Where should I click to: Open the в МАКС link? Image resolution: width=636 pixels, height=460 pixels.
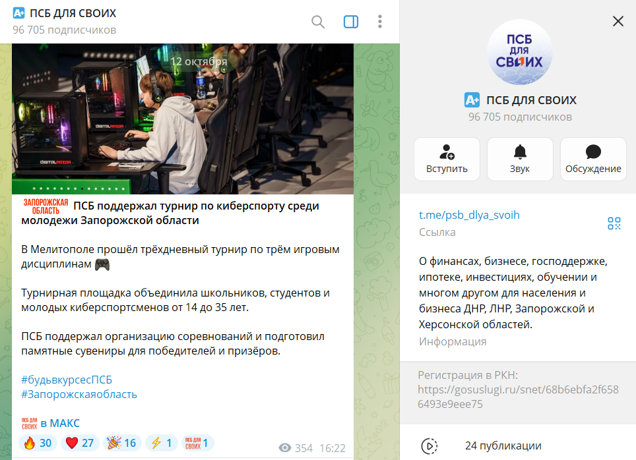60,423
